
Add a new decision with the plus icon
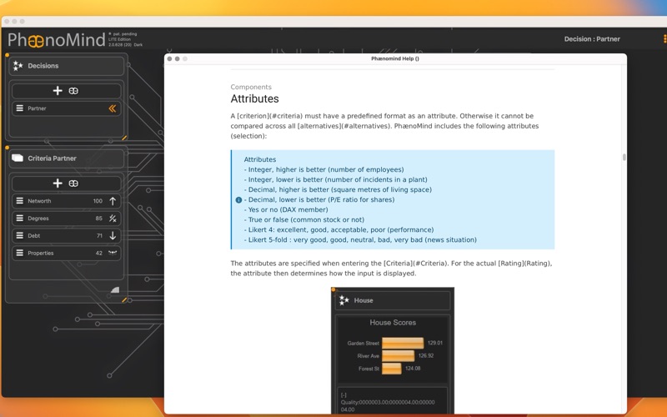(x=58, y=91)
